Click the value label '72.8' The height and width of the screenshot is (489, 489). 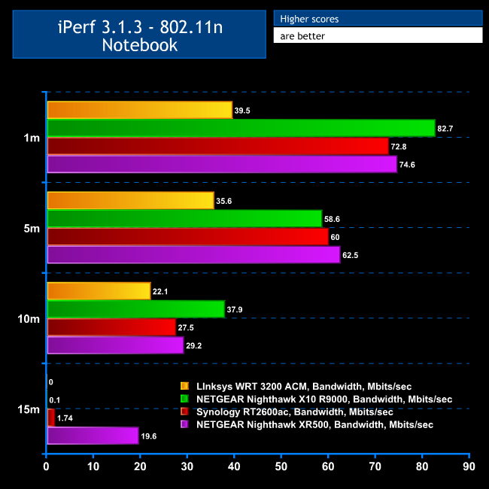click(399, 147)
